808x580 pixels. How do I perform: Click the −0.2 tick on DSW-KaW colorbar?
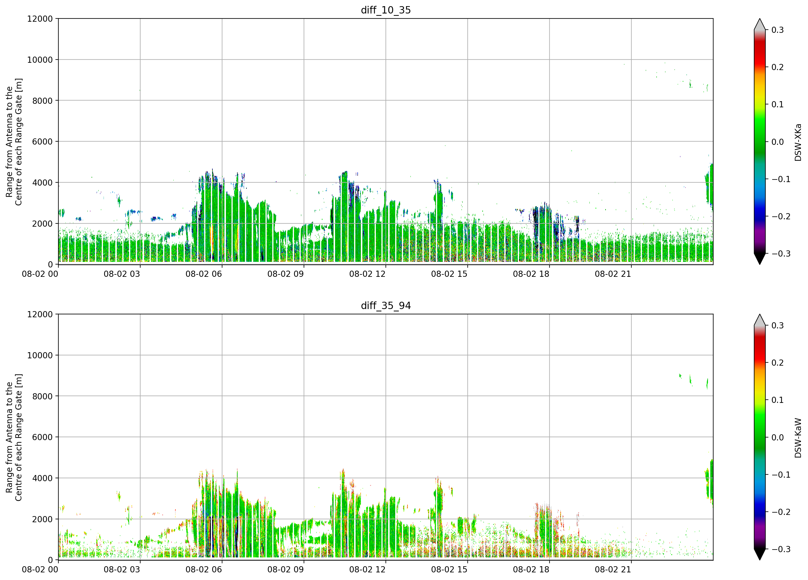781,512
